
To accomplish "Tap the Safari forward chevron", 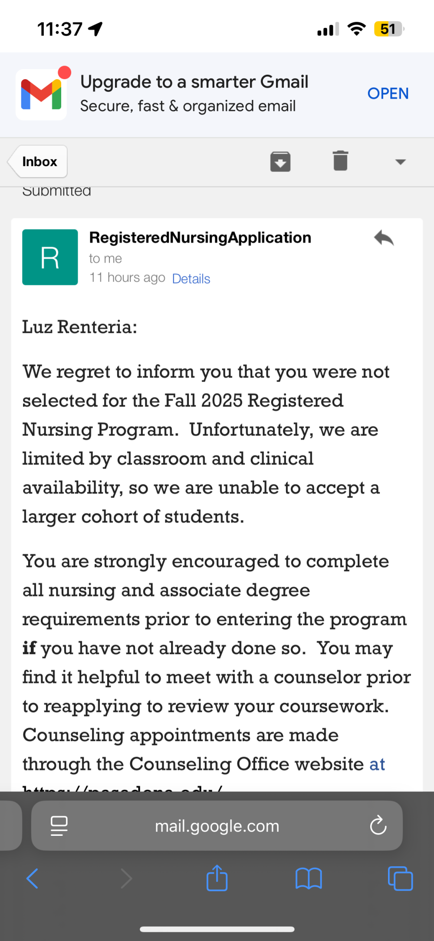I will 126,878.
